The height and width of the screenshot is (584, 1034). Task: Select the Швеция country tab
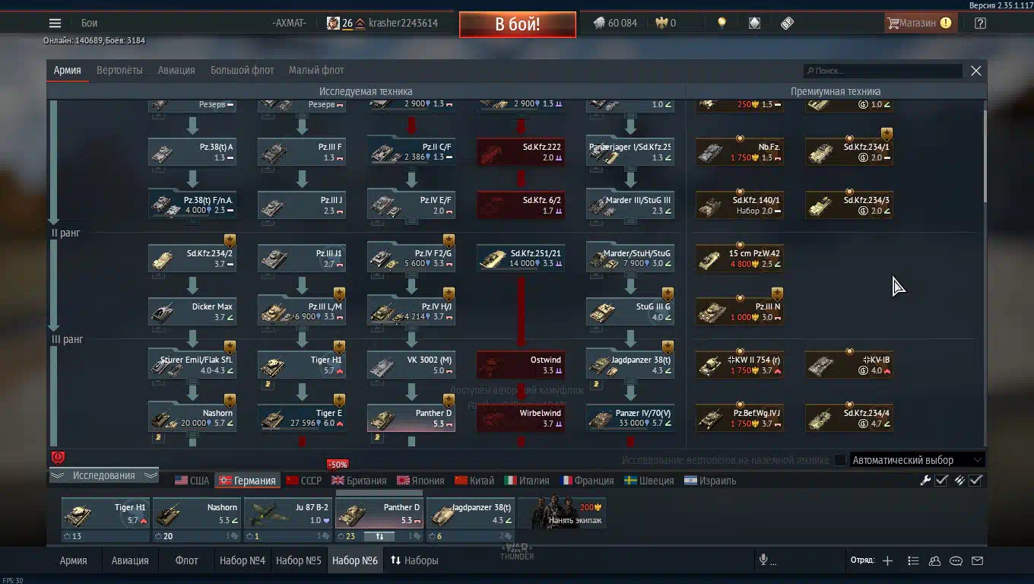[649, 481]
